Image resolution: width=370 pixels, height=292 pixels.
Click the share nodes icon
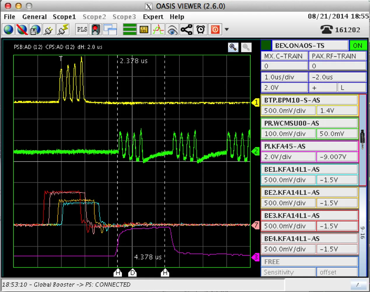(x=186, y=30)
